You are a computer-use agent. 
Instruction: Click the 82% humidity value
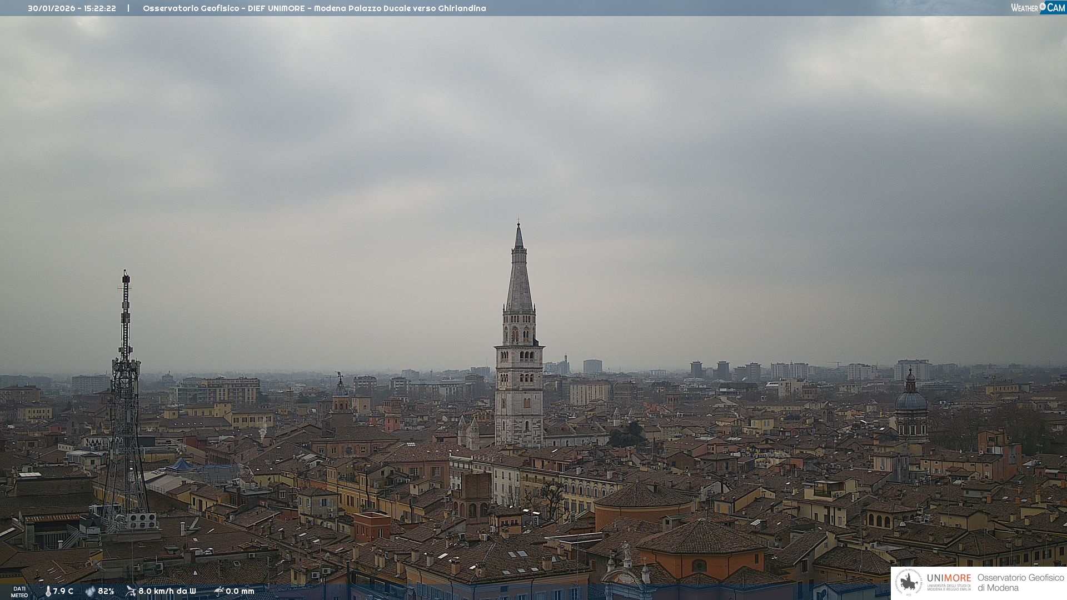point(106,591)
